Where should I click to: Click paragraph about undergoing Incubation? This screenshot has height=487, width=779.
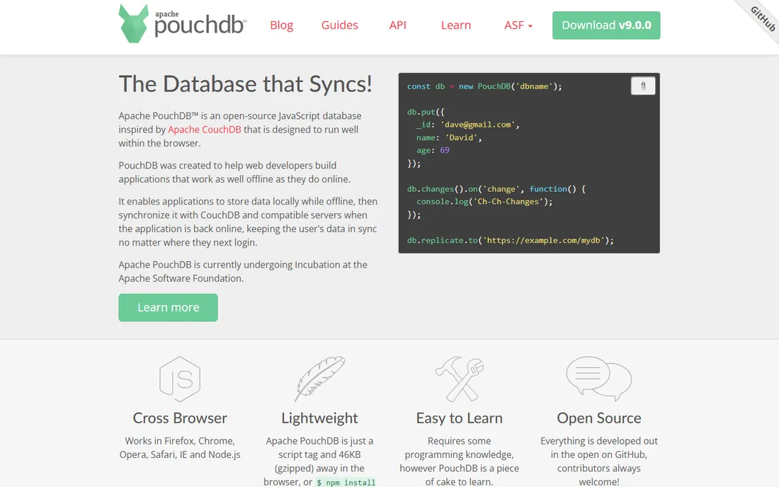(243, 272)
